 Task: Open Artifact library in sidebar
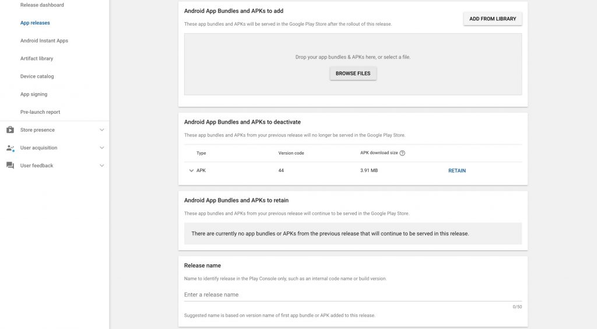[37, 59]
